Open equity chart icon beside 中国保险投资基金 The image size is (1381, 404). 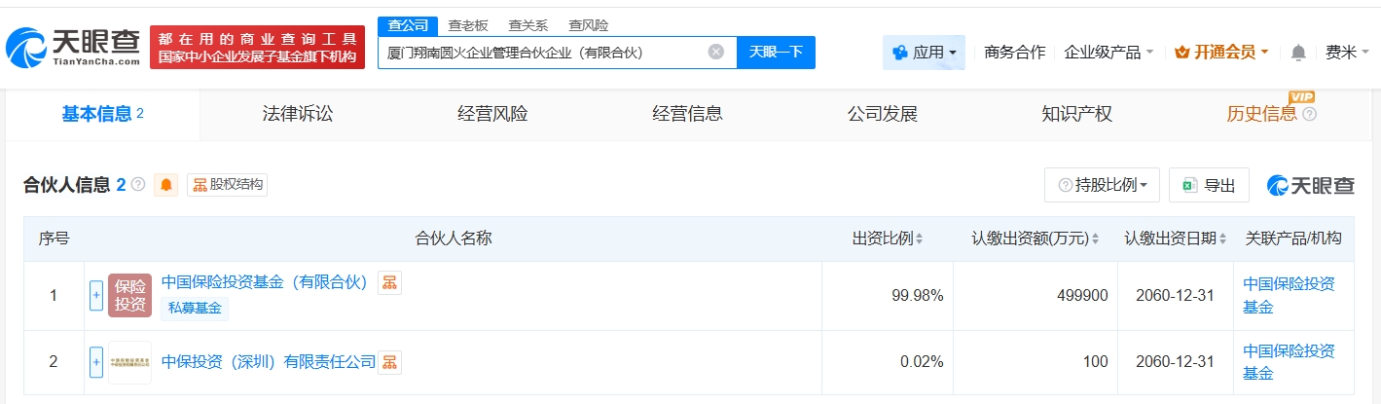[x=390, y=282]
